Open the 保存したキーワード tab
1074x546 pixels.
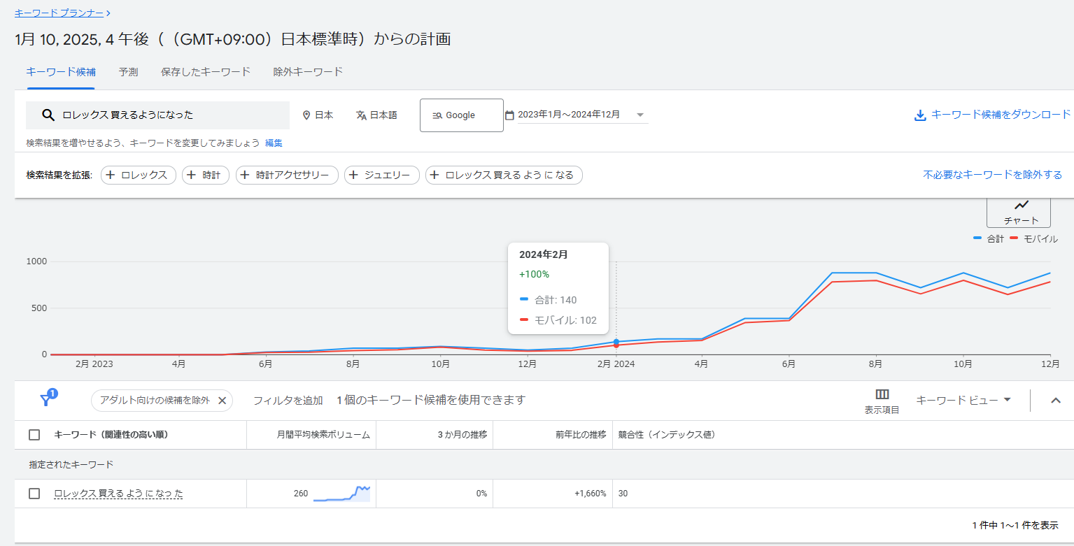pyautogui.click(x=206, y=72)
